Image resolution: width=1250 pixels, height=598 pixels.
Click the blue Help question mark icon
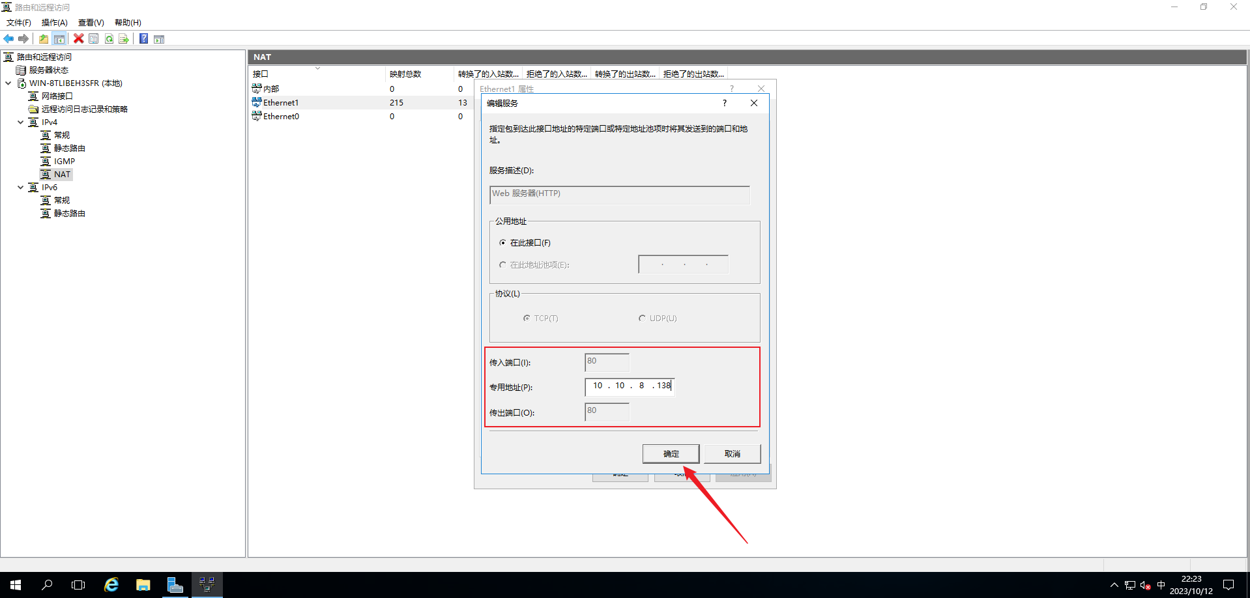click(x=143, y=39)
